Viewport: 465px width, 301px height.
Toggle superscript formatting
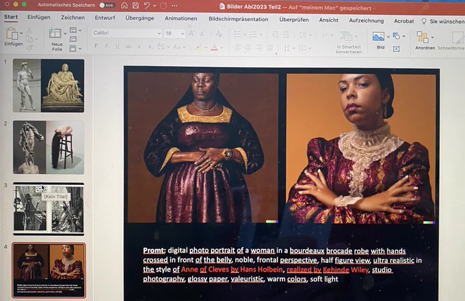click(139, 46)
